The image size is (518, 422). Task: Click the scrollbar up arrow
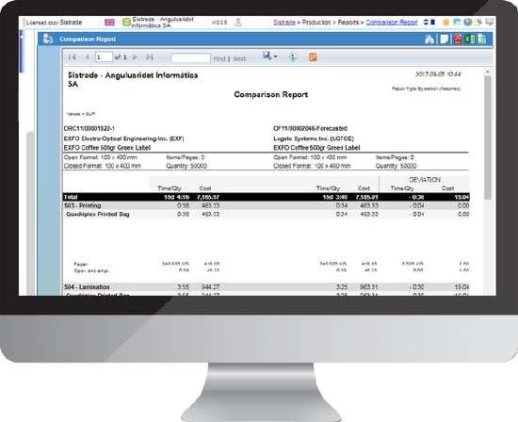(488, 72)
